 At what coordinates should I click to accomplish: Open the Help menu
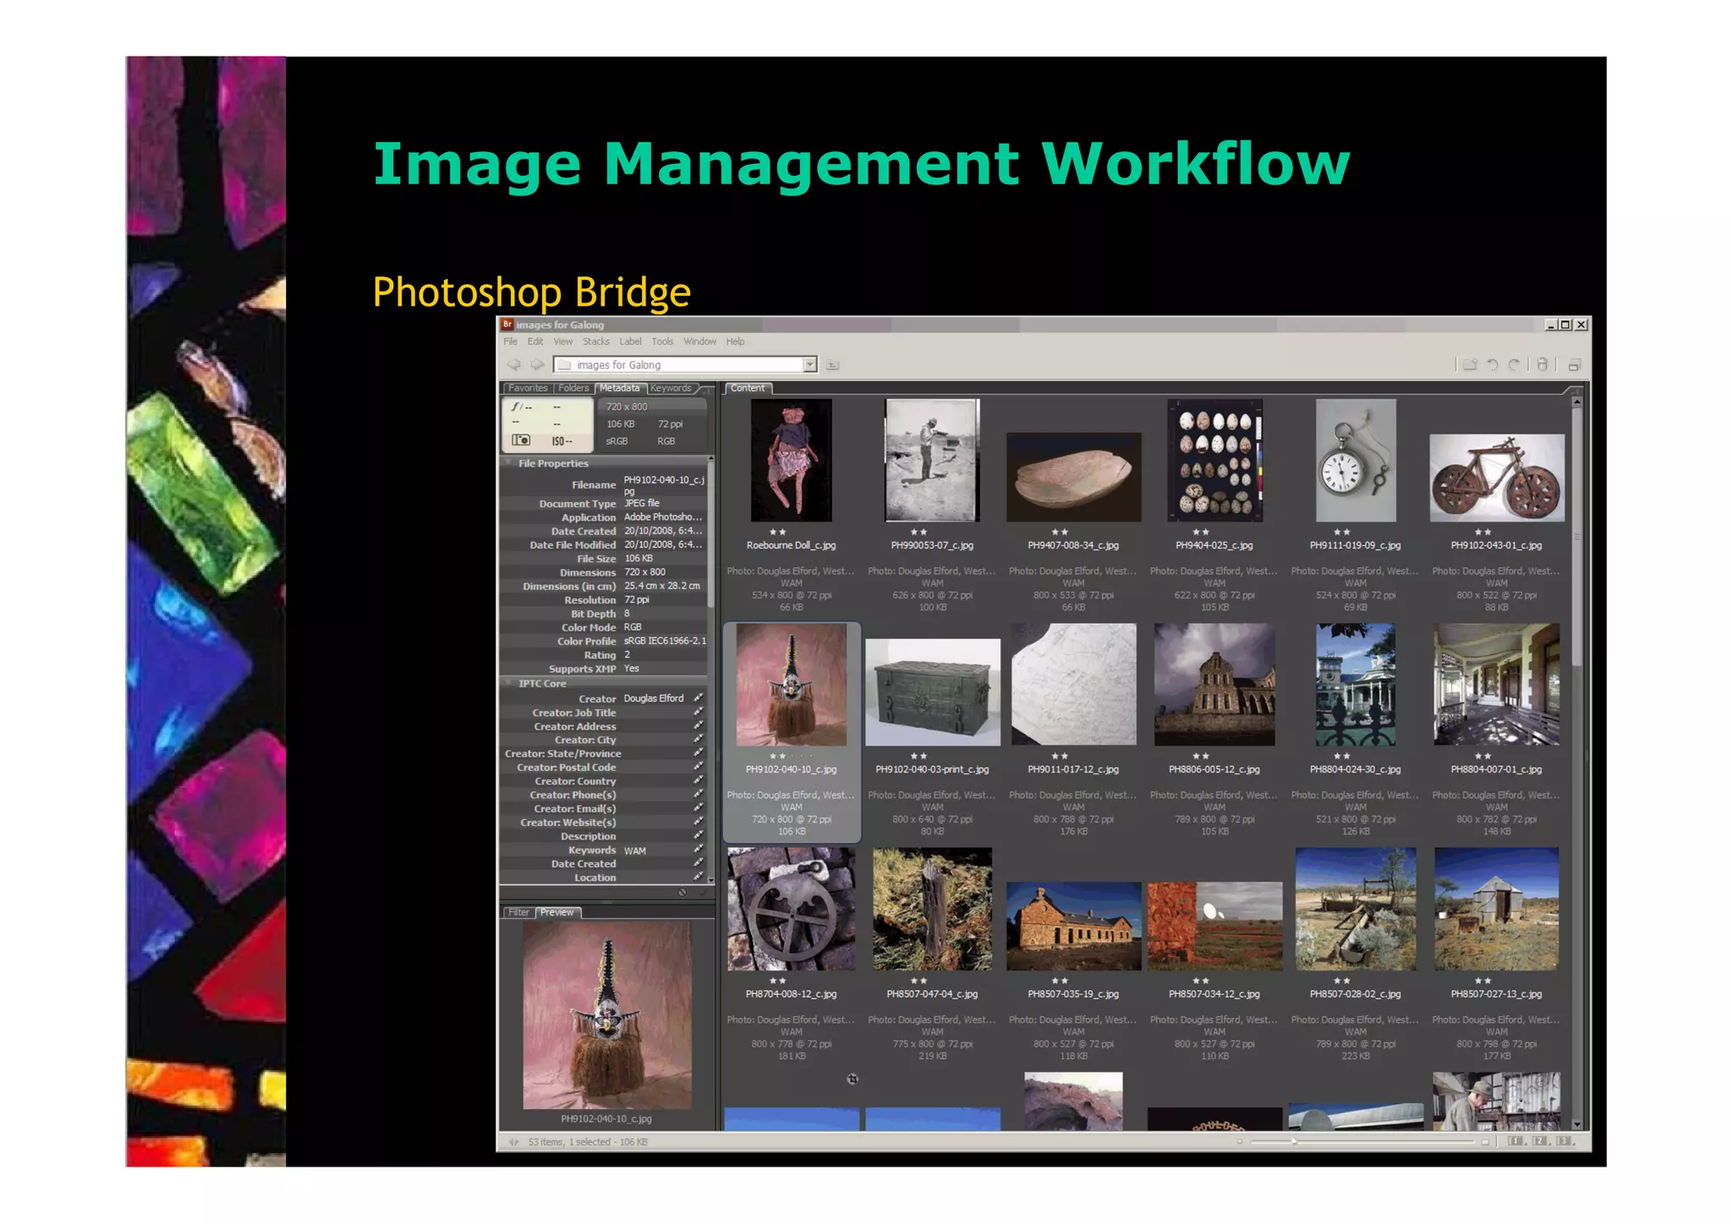pos(736,342)
